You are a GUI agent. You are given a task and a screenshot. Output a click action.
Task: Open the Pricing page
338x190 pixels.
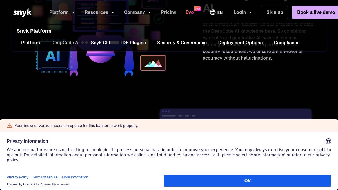click(x=169, y=12)
